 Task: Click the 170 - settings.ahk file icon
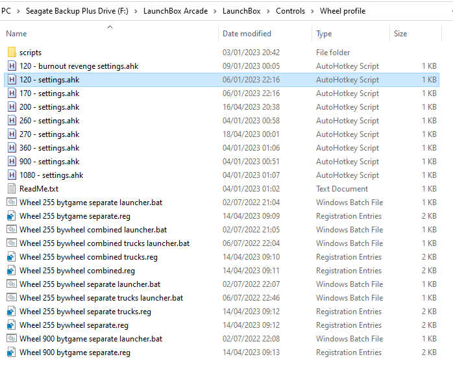tap(12, 93)
